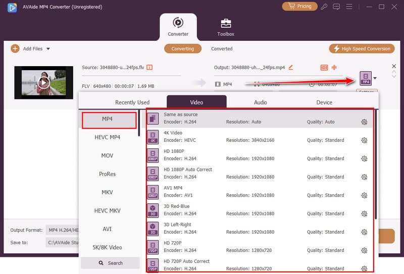Open settings gear for 4K Video preset
The image size is (404, 274).
[x=364, y=140]
